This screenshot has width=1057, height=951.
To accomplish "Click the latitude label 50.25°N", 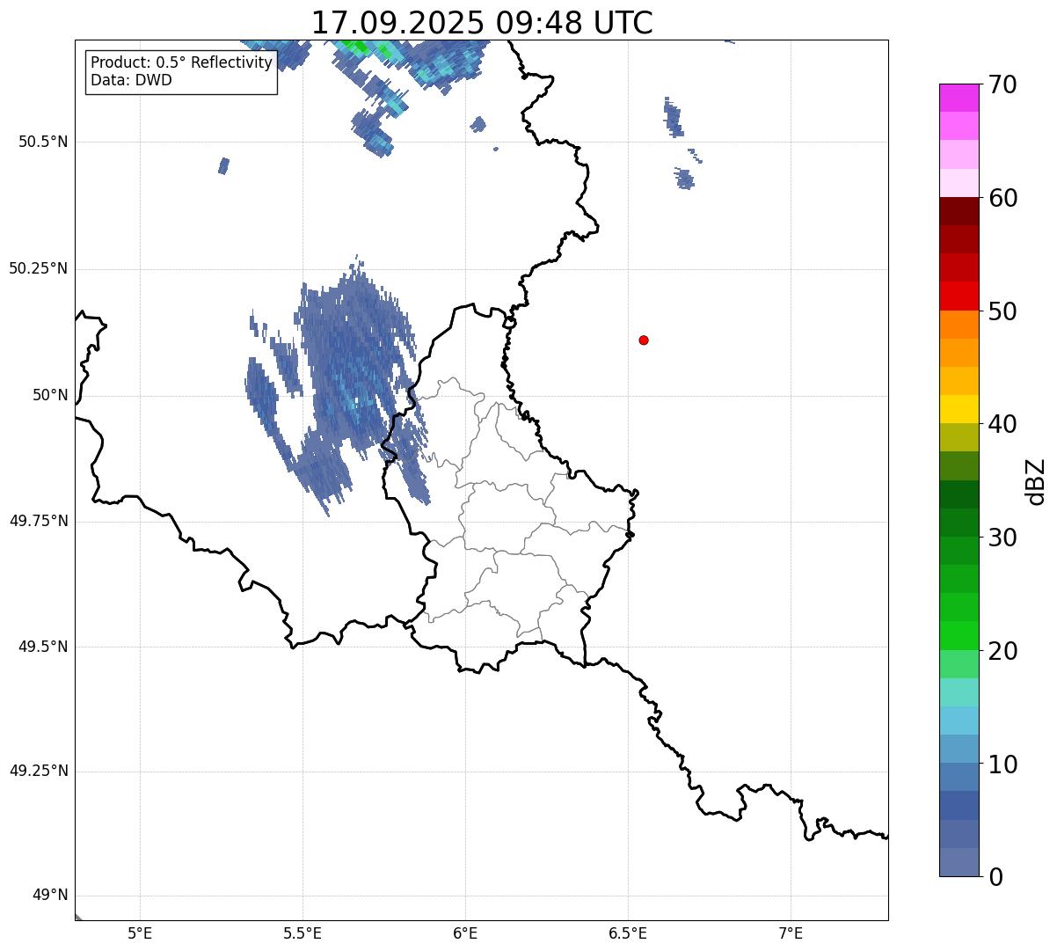I will 39,268.
